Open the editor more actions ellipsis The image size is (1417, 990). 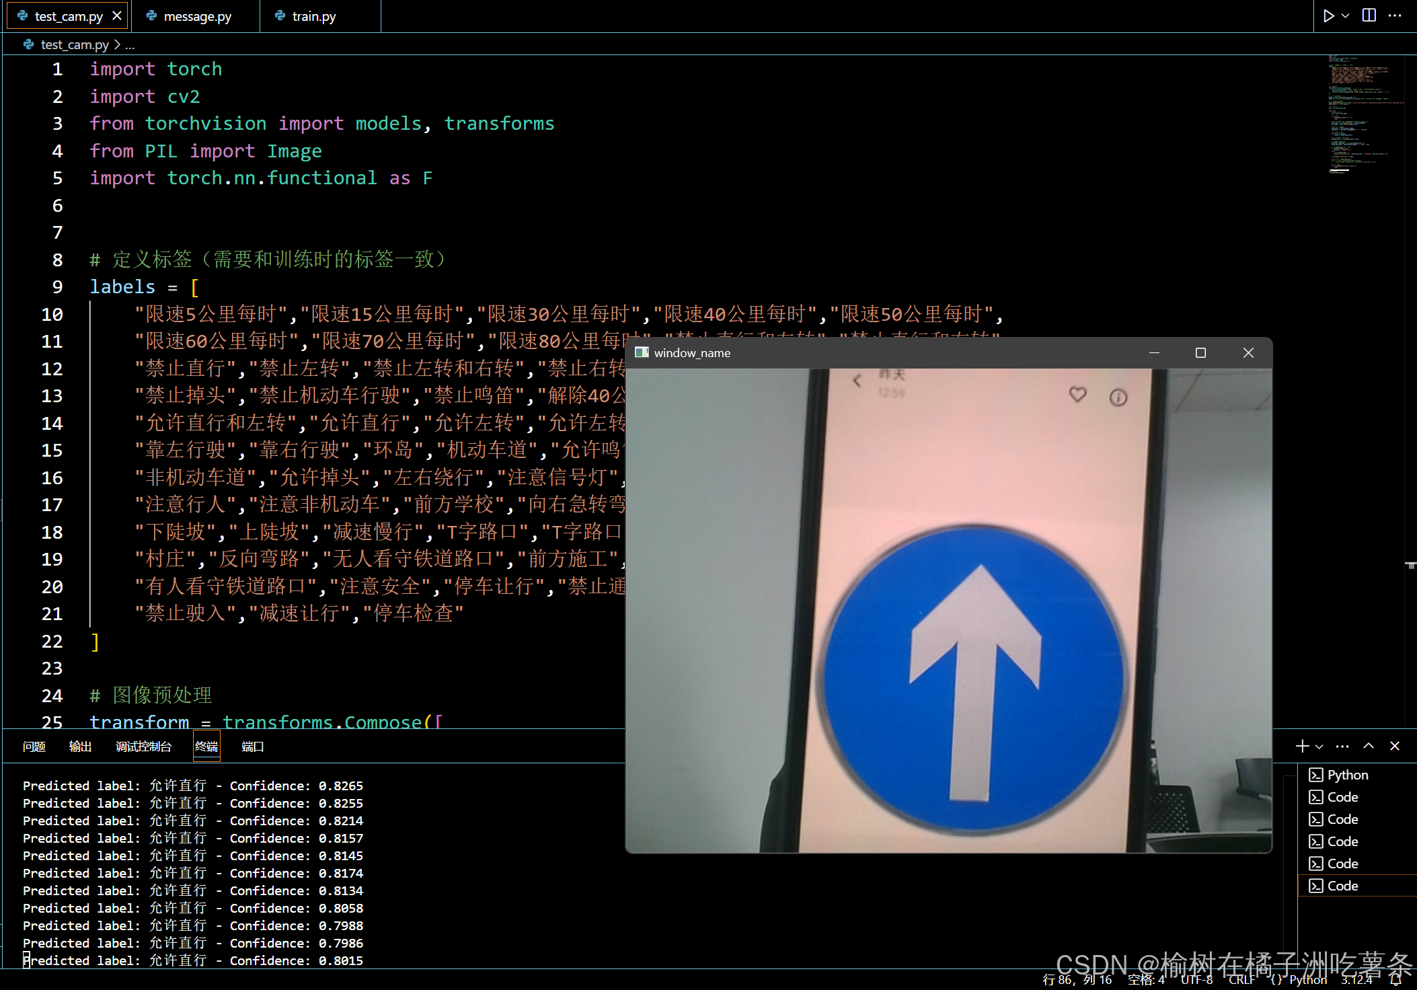(x=1395, y=16)
